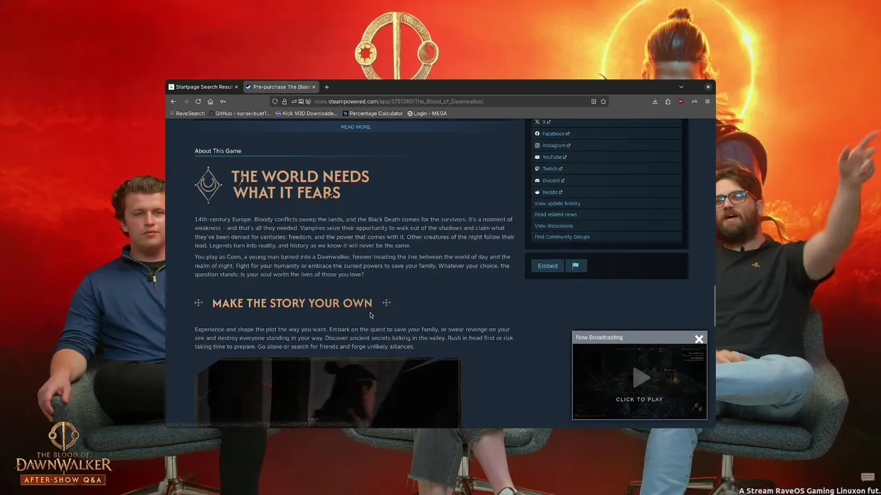The height and width of the screenshot is (495, 881).
Task: Click the About This Game heading
Action: [218, 151]
